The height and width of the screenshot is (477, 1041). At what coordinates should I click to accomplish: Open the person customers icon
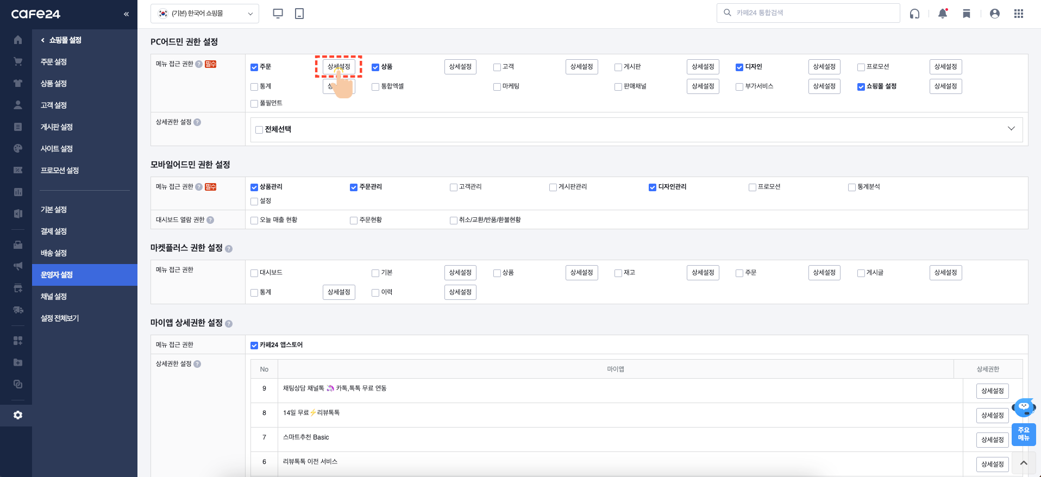(x=18, y=105)
